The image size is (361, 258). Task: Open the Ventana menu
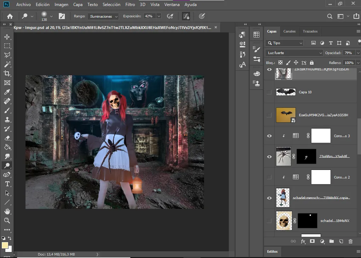coord(172,4)
